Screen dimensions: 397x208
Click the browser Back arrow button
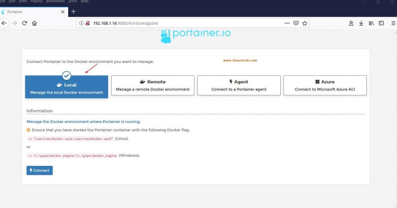pyautogui.click(x=4, y=23)
